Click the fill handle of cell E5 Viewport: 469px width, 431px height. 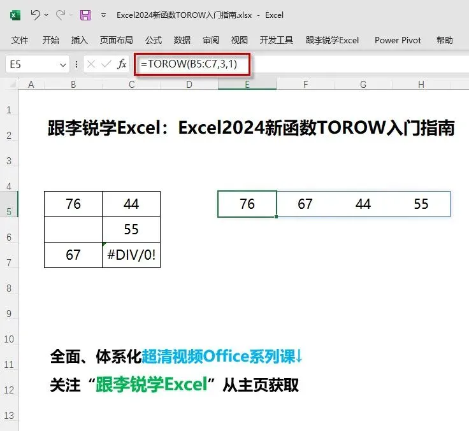(276, 216)
